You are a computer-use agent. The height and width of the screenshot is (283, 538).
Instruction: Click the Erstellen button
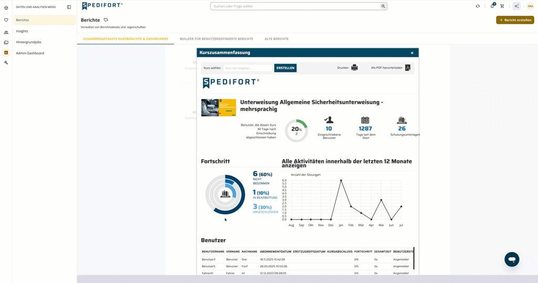pyautogui.click(x=285, y=68)
